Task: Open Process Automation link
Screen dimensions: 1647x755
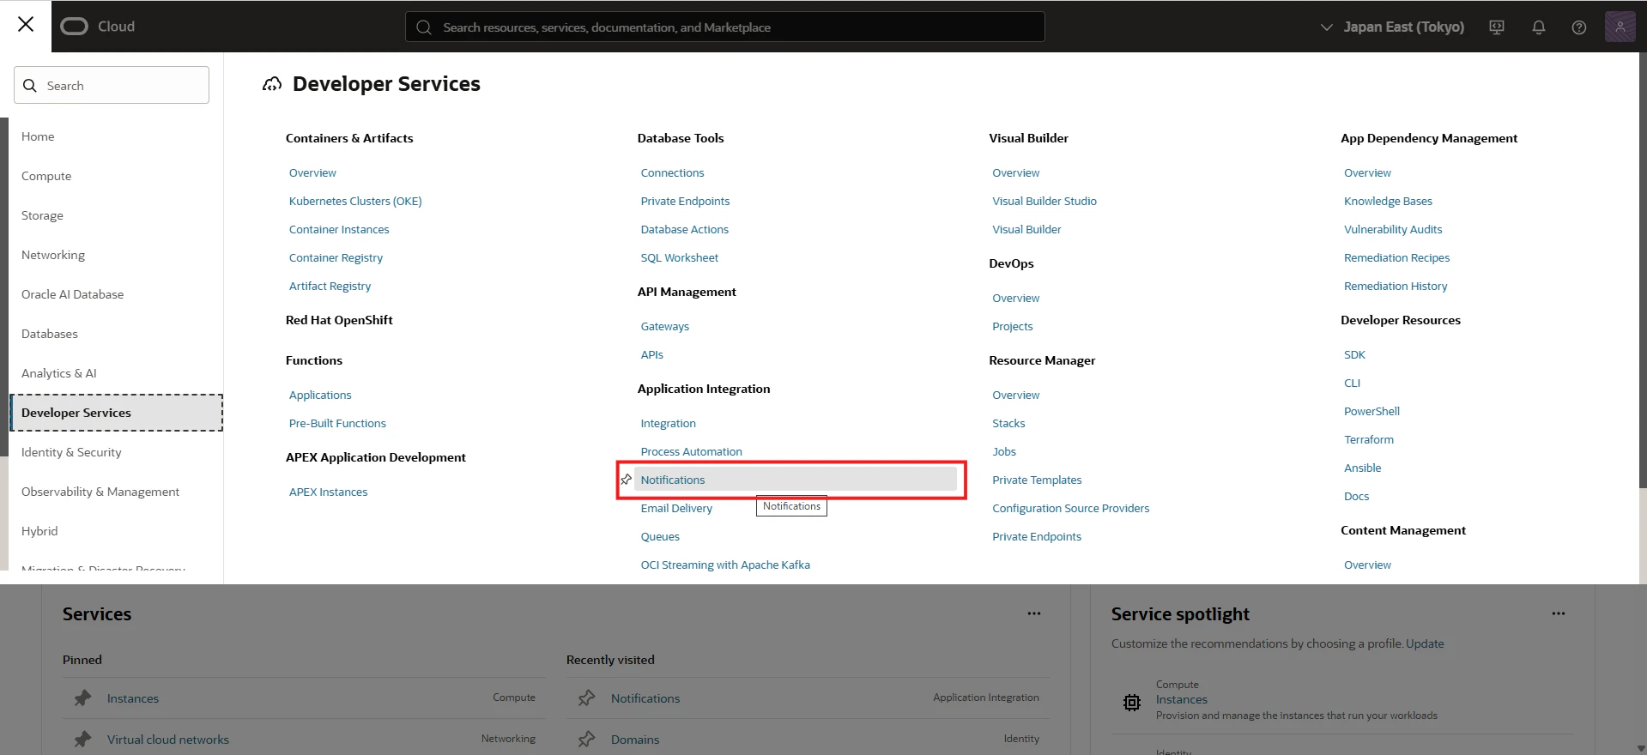Action: point(691,451)
